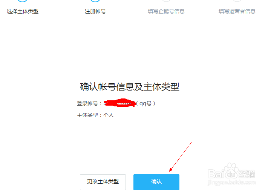
Task: Click the Baidu paw print watermark icon
Action: (x=231, y=170)
